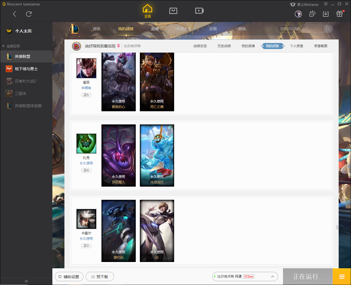Viewport: 351px width, 285px height.
Task: Click the 预下载 pre-download button
Action: click(x=100, y=277)
